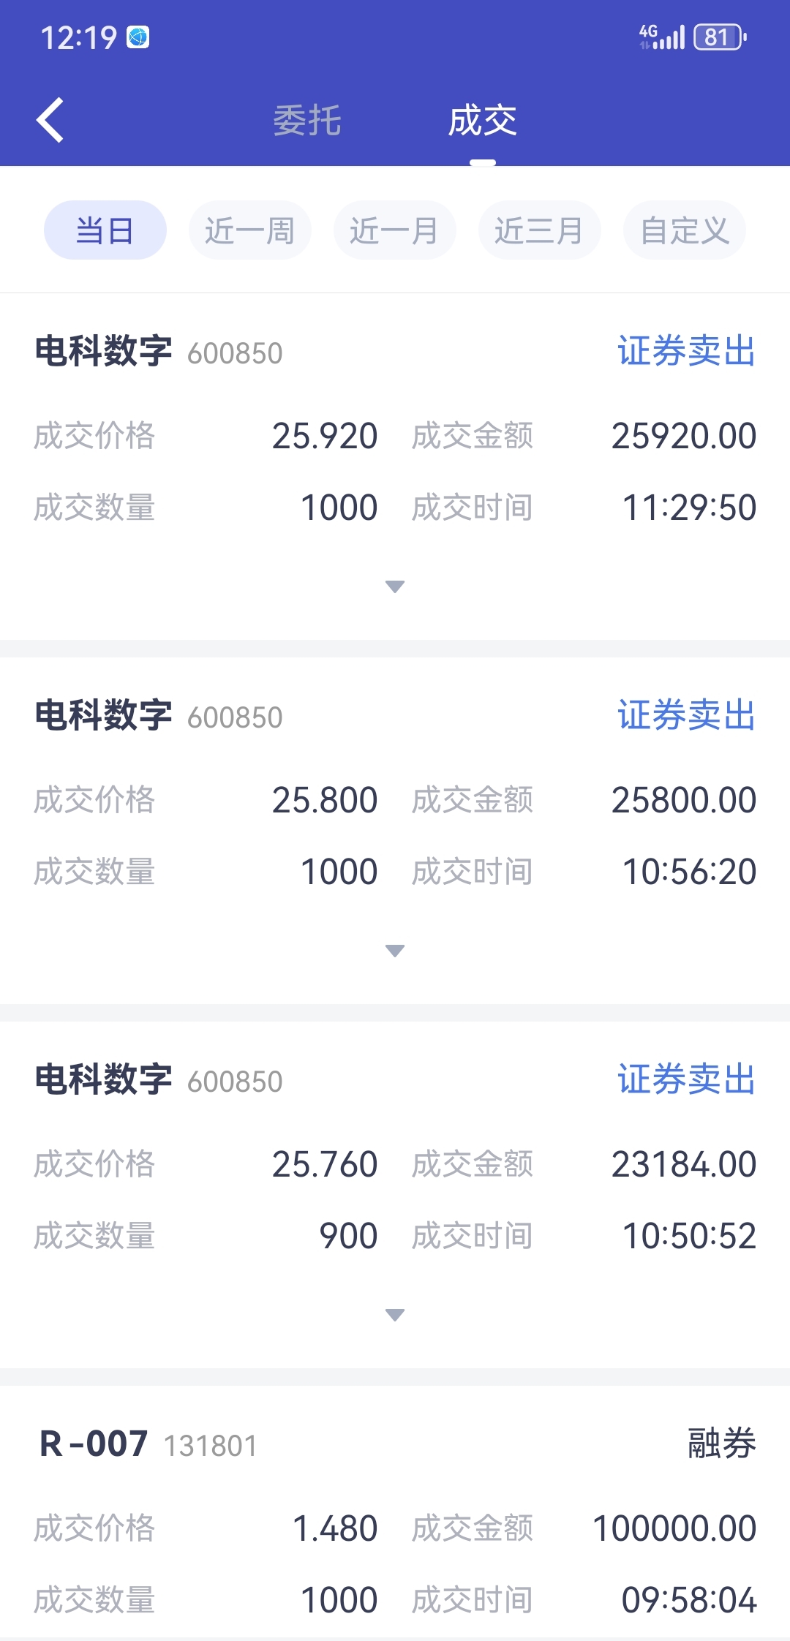The height and width of the screenshot is (1641, 790).
Task: Open 电科数字 trade priced at 25.920
Action: [395, 467]
